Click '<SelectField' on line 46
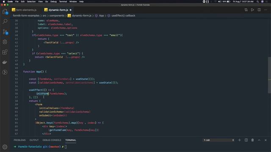Viewport: 271px width, 152px height. (54, 57)
